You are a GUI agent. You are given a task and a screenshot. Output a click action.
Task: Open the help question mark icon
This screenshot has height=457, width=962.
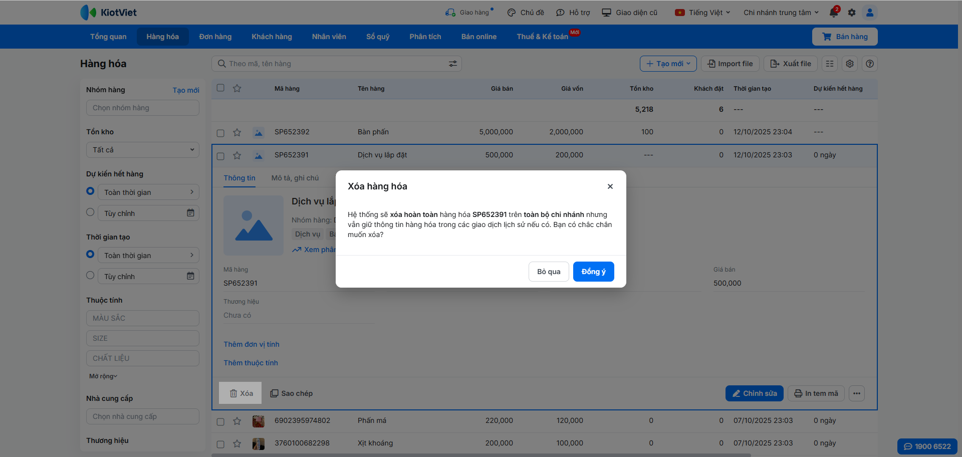tap(870, 64)
